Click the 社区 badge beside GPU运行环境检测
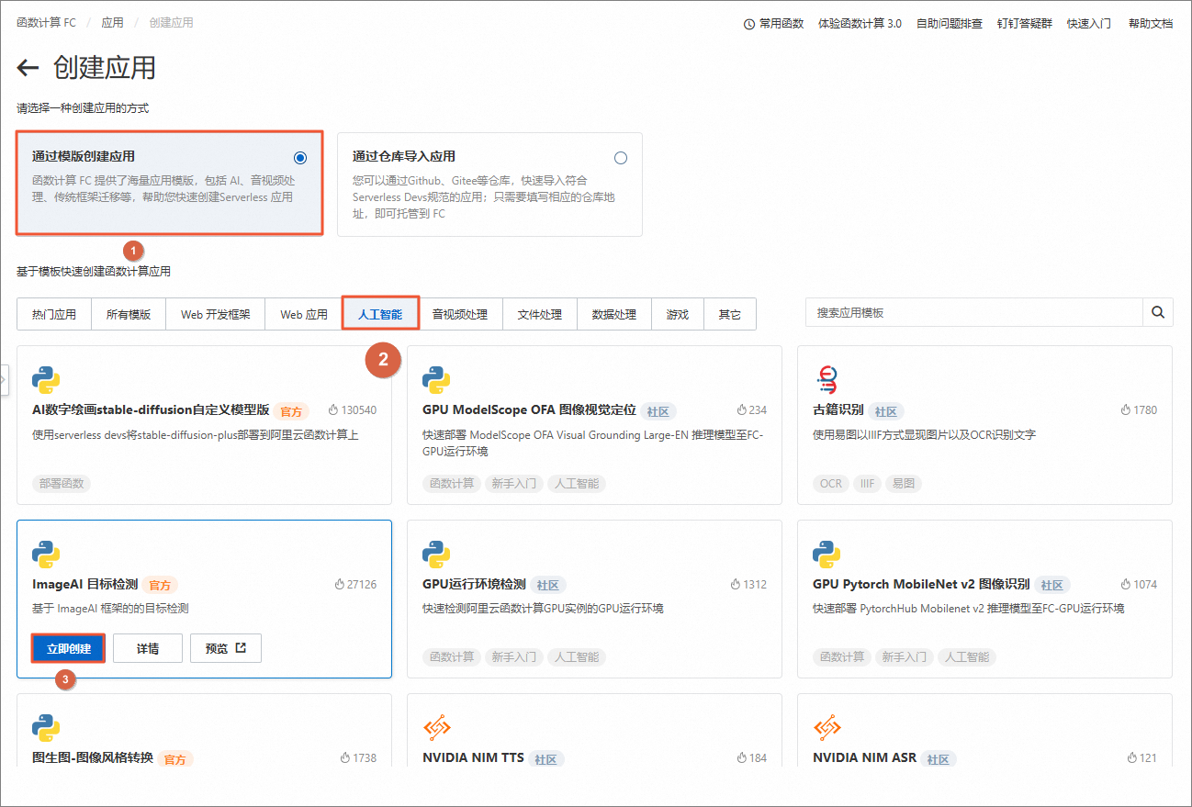The height and width of the screenshot is (807, 1192). point(548,585)
